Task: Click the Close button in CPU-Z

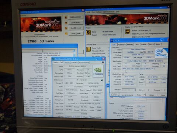Action: pos(163,95)
